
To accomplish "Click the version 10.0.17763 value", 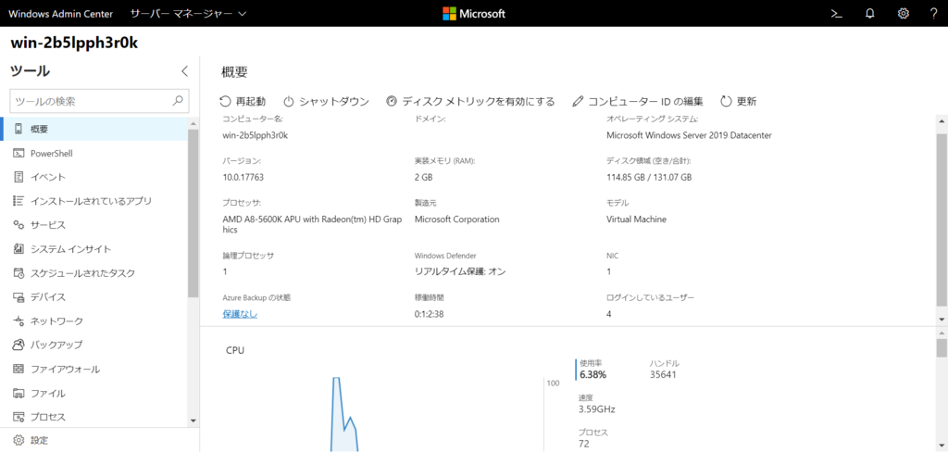I will coord(243,177).
